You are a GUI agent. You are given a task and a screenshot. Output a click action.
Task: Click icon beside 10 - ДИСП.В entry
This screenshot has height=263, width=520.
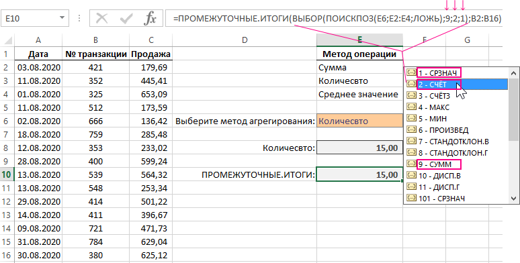pyautogui.click(x=411, y=175)
